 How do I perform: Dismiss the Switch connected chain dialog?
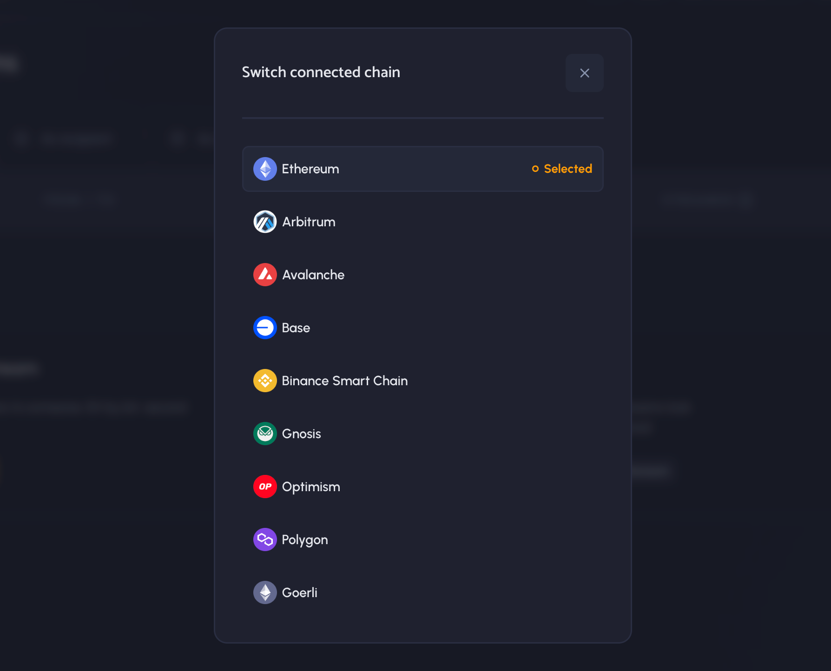coord(585,73)
